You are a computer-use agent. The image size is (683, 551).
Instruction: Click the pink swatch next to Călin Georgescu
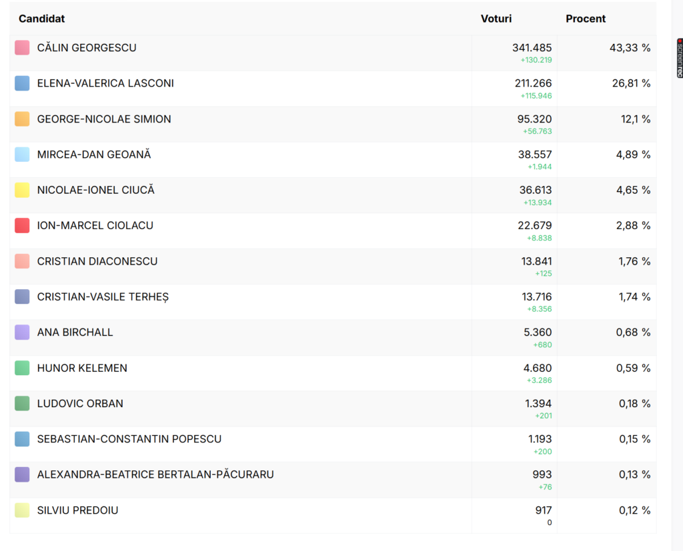click(22, 47)
